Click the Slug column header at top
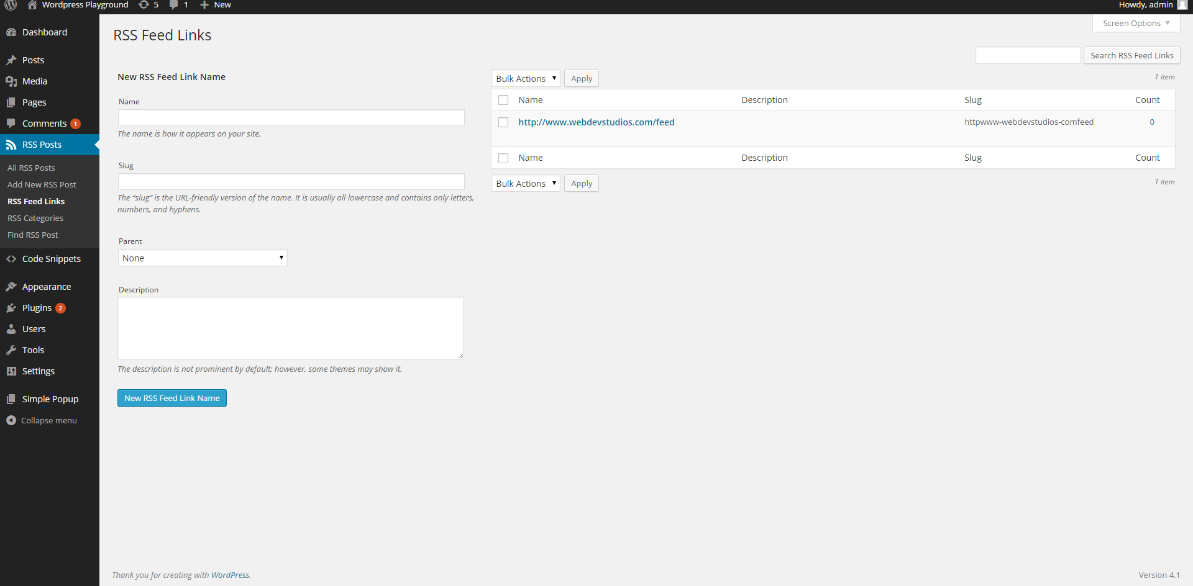 (x=973, y=100)
